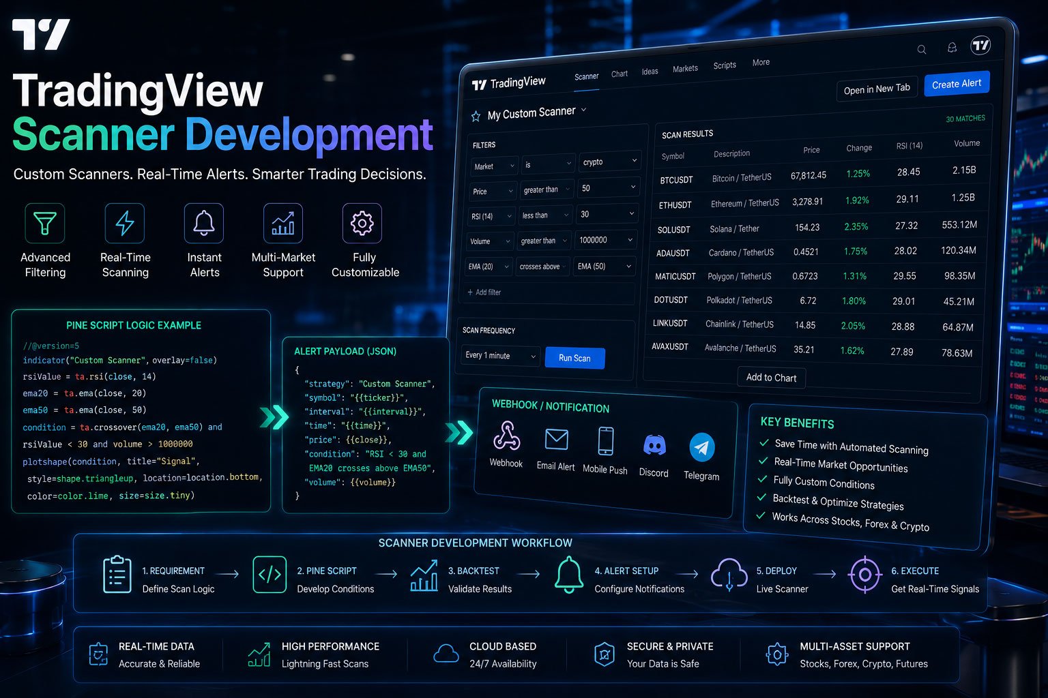Open the More menu tab
Image resolution: width=1048 pixels, height=698 pixels.
pyautogui.click(x=761, y=63)
